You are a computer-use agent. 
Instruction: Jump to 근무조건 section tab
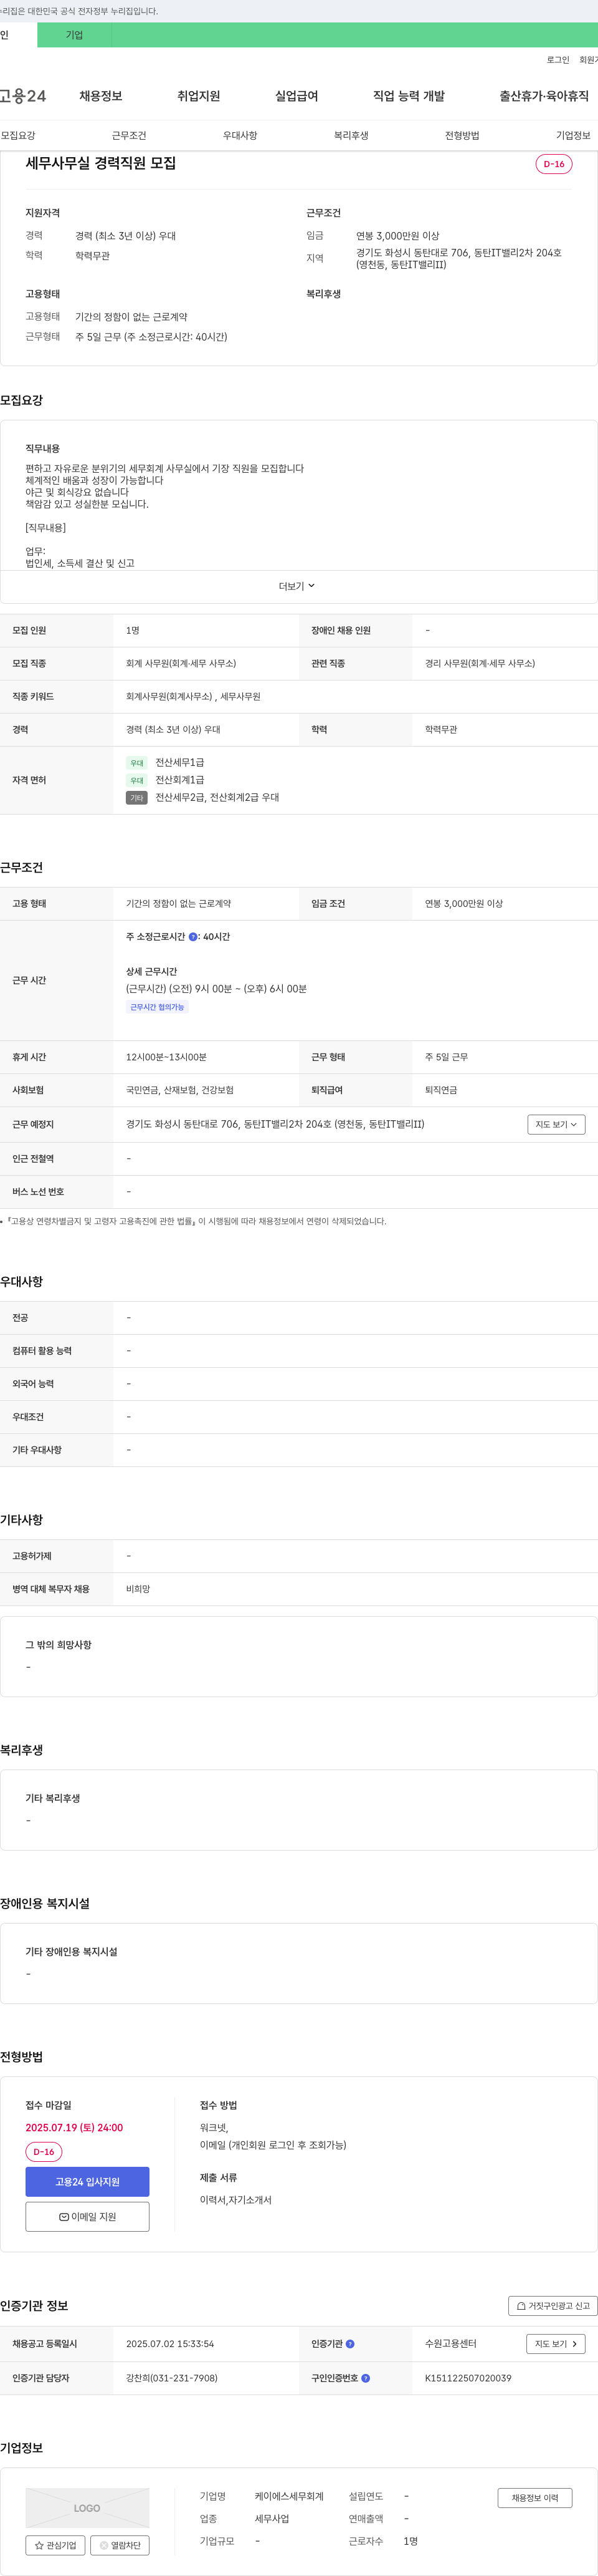(x=129, y=136)
